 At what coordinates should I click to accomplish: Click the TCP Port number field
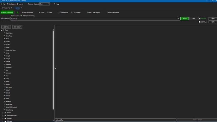213,19
